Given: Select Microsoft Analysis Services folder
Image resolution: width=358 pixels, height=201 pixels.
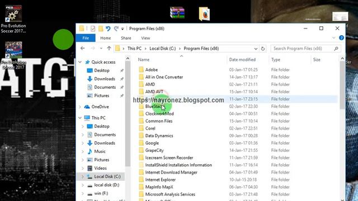Looking at the screenshot, I should pyautogui.click(x=170, y=194).
